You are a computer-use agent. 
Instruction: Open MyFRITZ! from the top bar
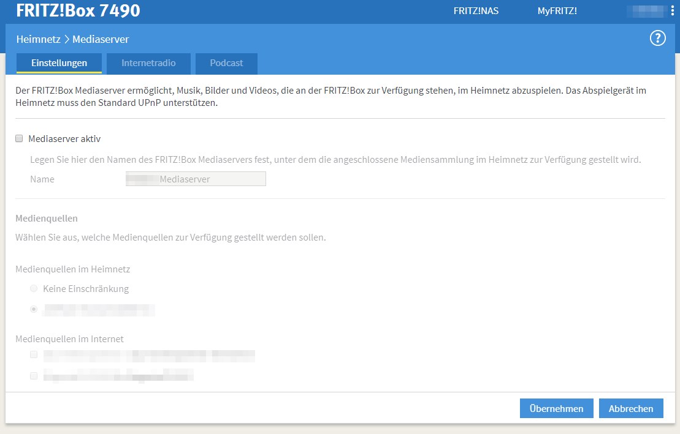pos(557,11)
